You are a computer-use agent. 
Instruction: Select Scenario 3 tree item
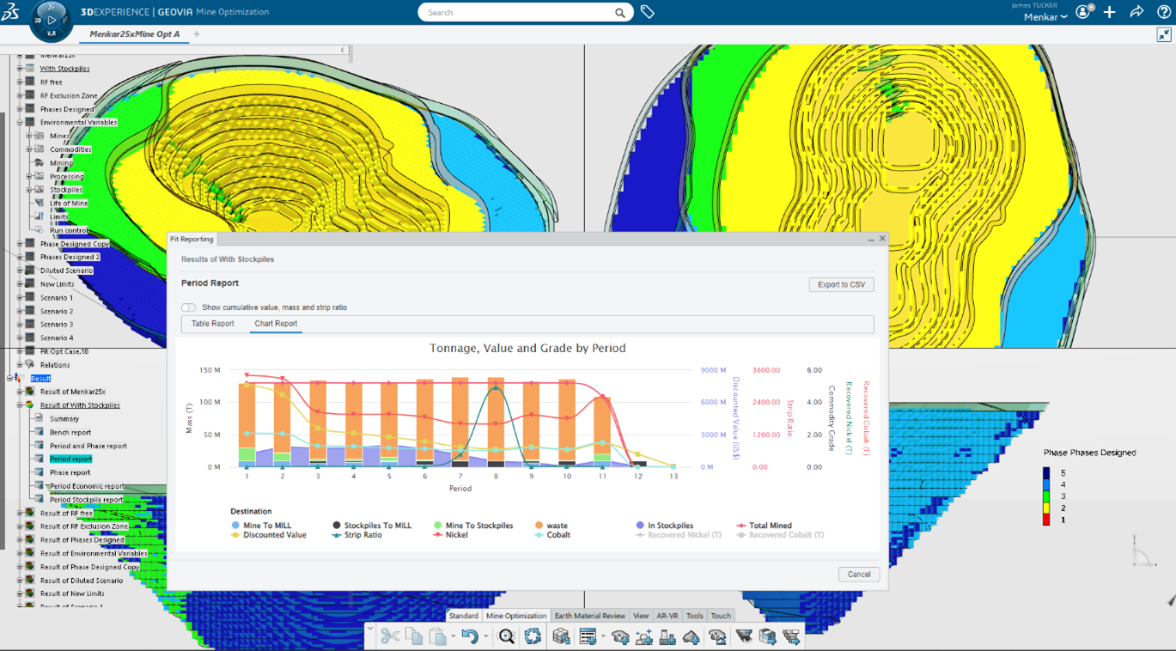[x=57, y=325]
